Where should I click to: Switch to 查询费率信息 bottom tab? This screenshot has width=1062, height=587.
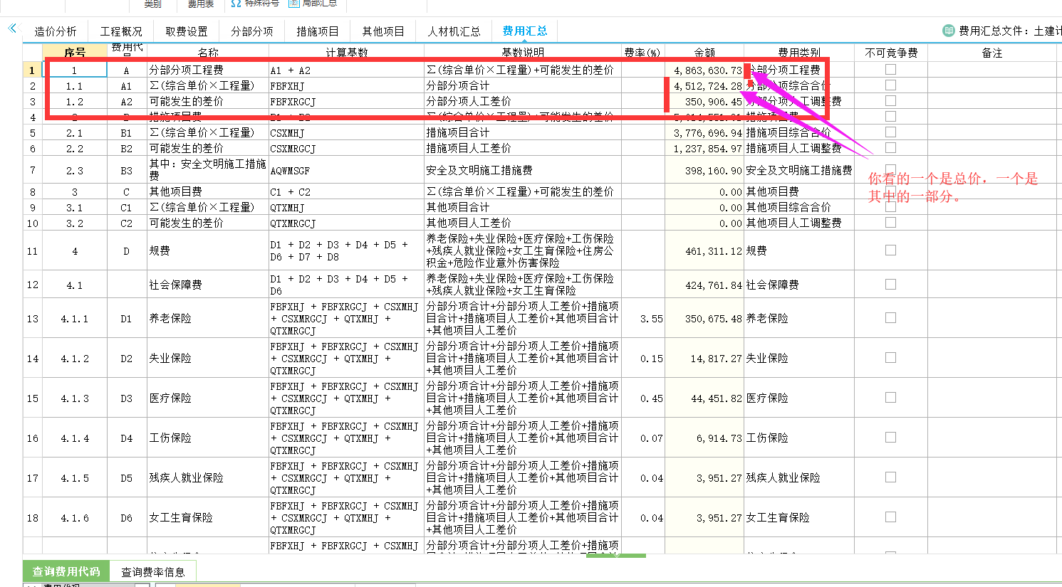click(x=153, y=571)
